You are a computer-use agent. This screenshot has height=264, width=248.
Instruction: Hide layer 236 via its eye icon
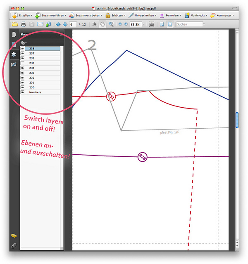point(22,58)
